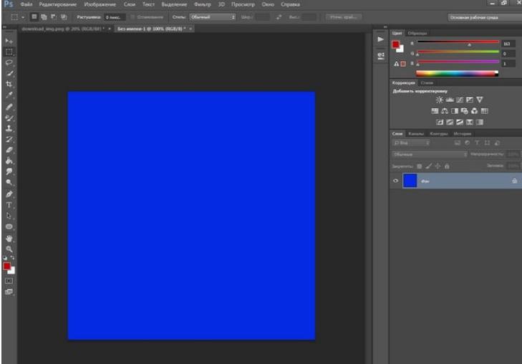The width and height of the screenshot is (522, 364).
Task: Add a Channel Mixer adjustment
Action: (475, 111)
